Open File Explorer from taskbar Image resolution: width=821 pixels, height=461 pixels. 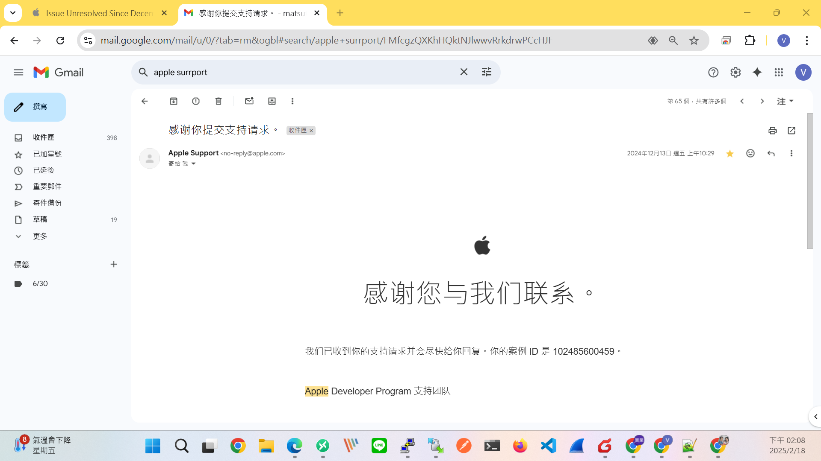[x=266, y=446]
